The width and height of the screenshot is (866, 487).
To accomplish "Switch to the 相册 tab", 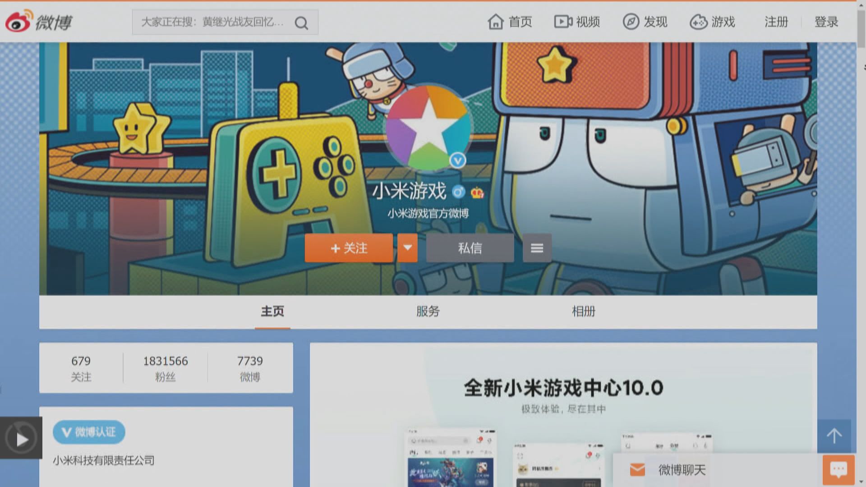I will [585, 311].
